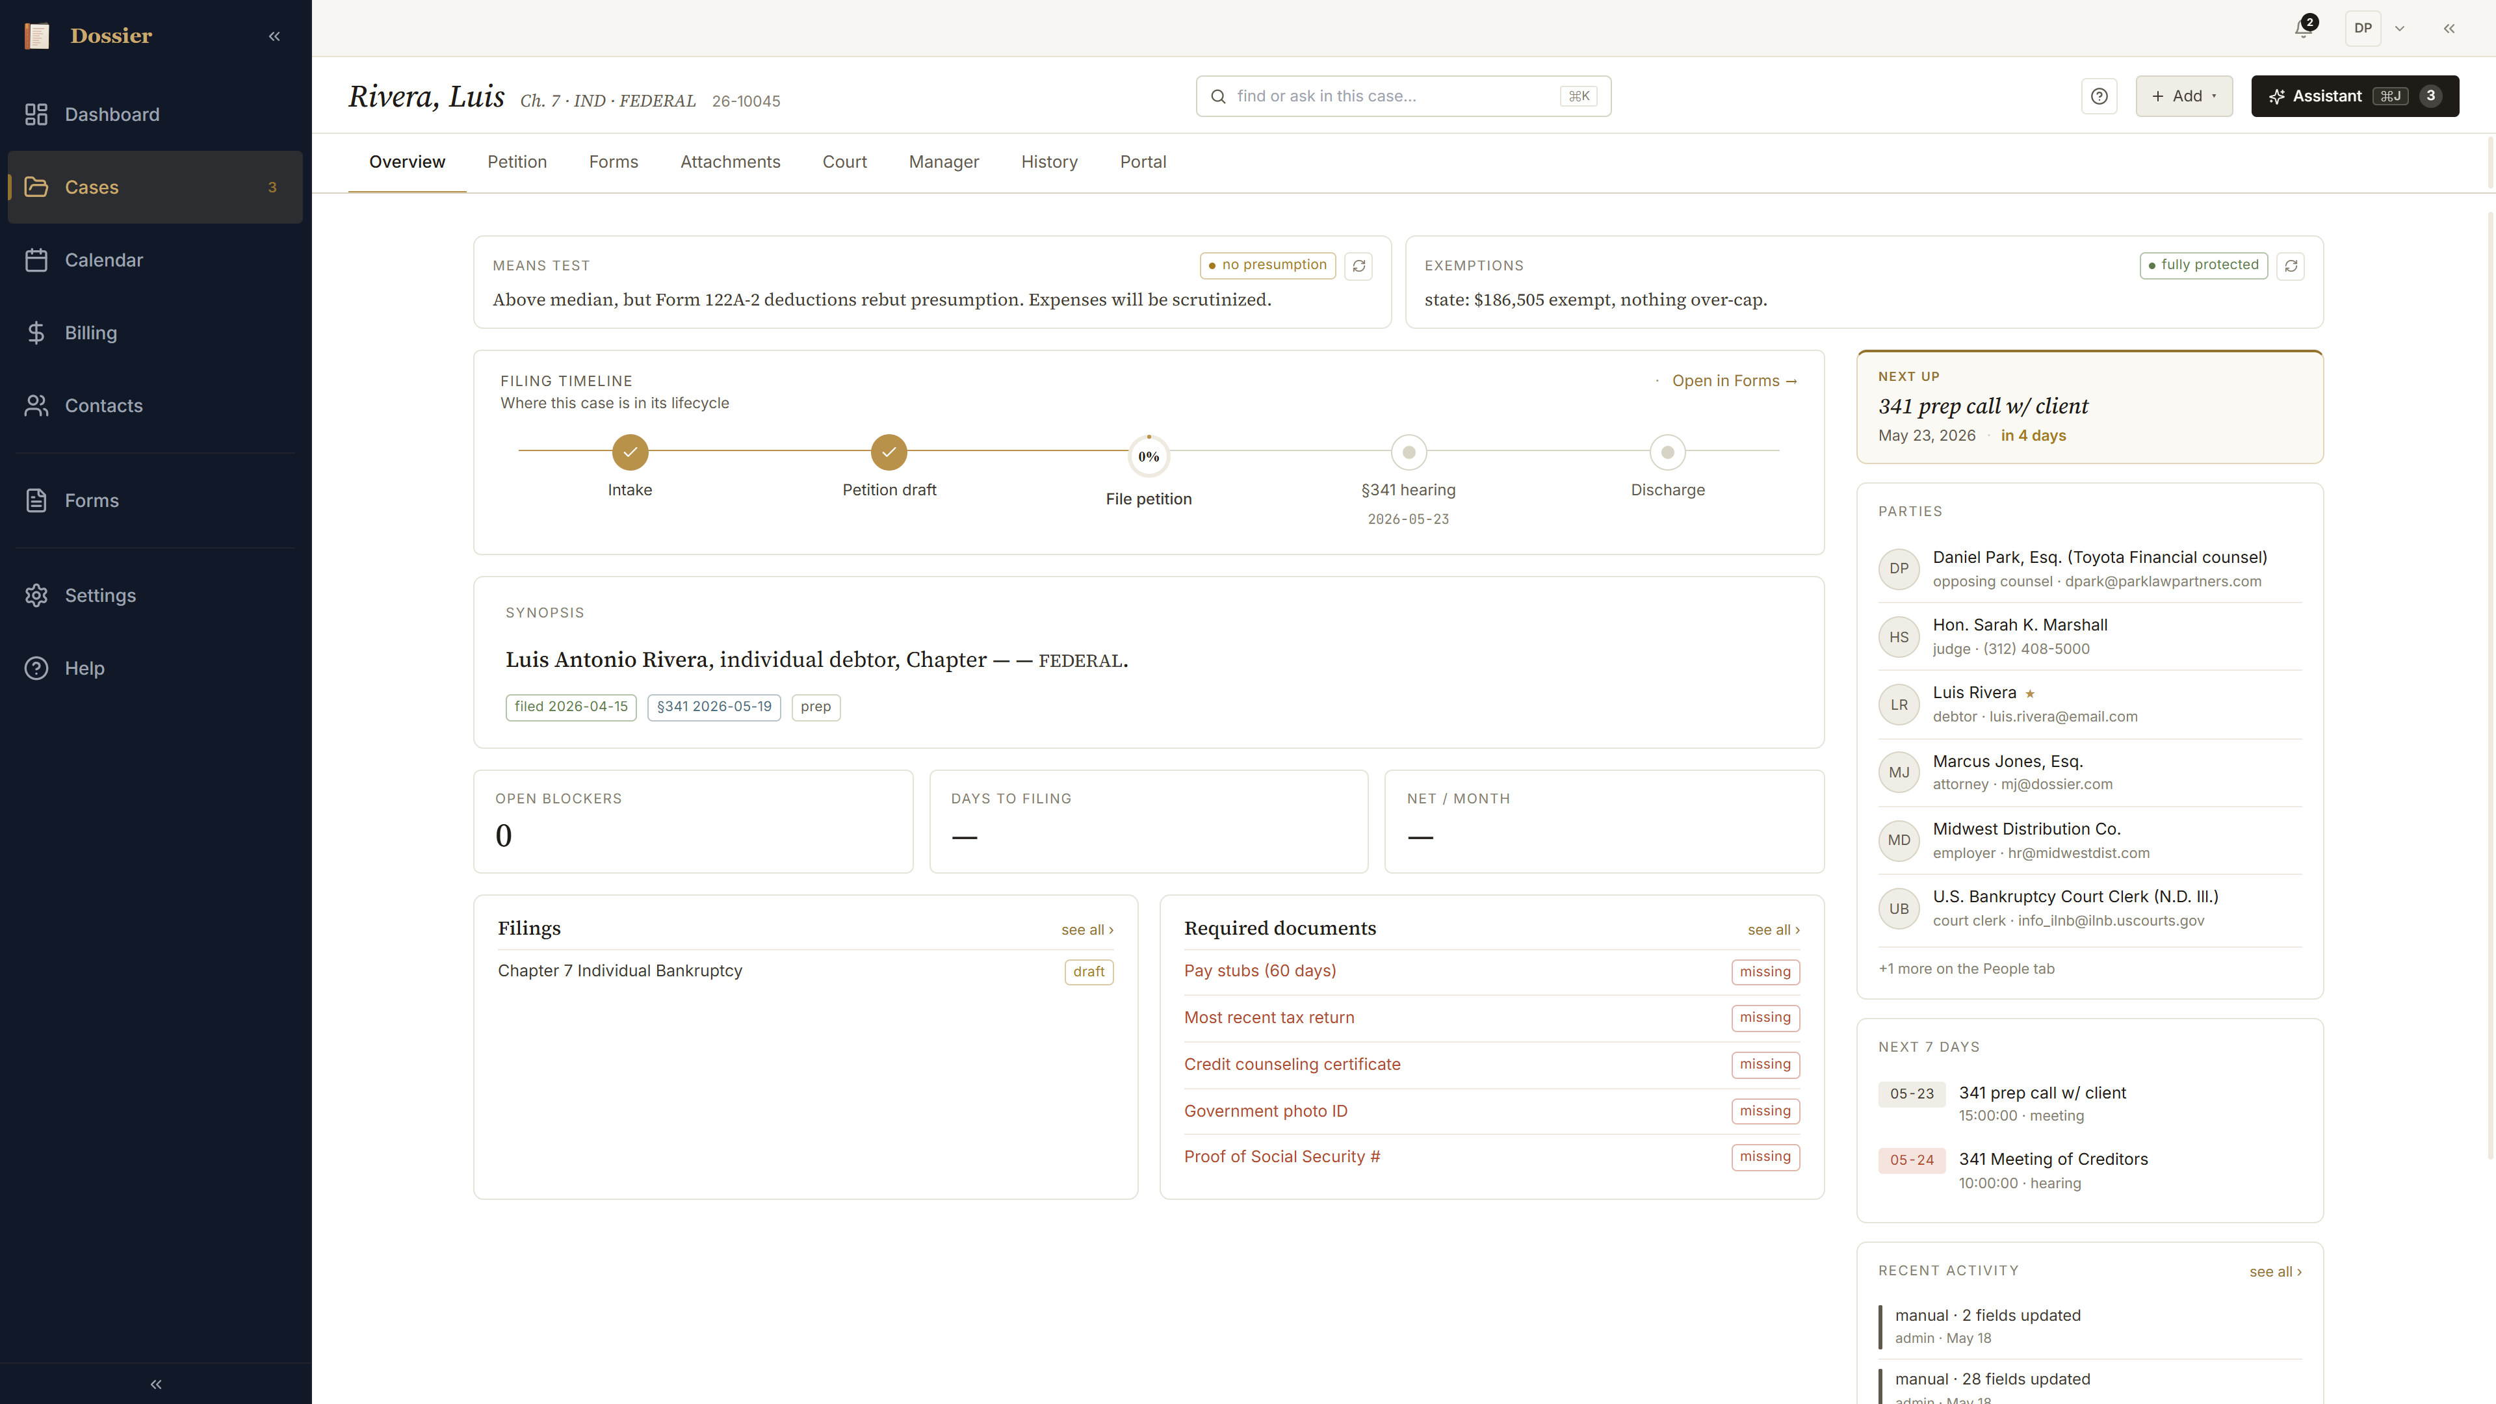The width and height of the screenshot is (2496, 1404).
Task: Open the Add dropdown button
Action: (x=2184, y=96)
